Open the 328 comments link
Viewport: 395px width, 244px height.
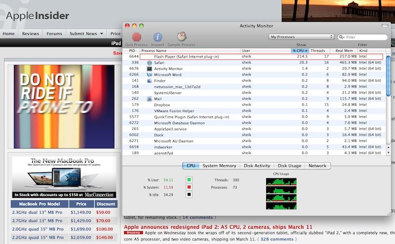(277, 239)
